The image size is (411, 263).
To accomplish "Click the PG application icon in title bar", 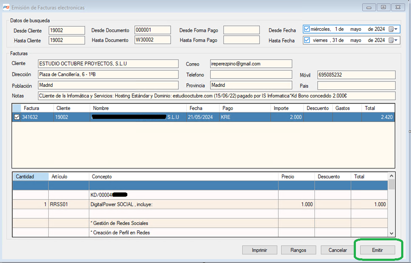I will pos(6,7).
